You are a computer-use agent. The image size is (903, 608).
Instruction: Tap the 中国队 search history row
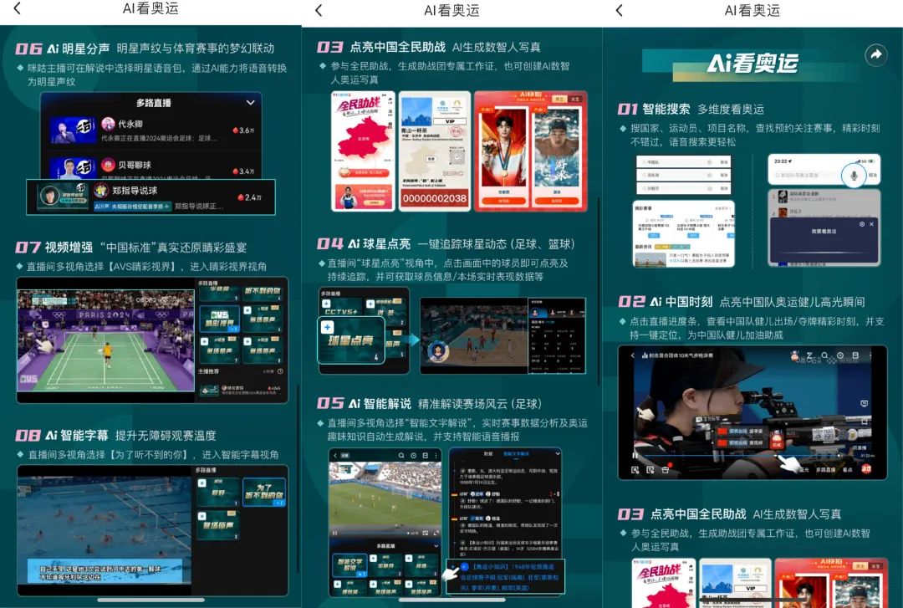(684, 162)
